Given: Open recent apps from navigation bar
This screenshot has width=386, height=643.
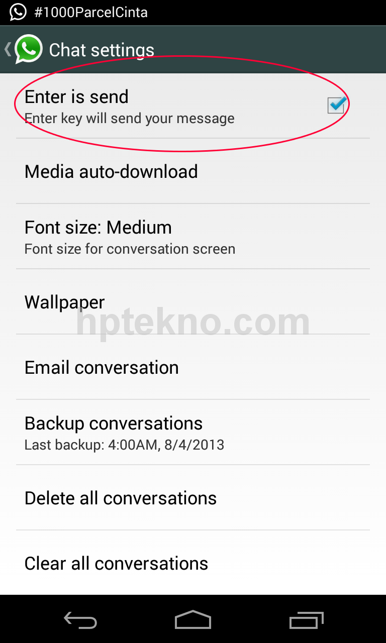Looking at the screenshot, I should 307,620.
